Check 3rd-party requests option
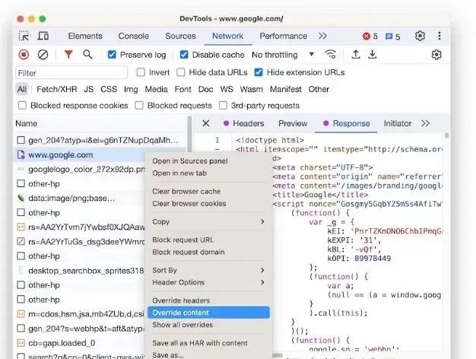476x359 pixels. [223, 106]
